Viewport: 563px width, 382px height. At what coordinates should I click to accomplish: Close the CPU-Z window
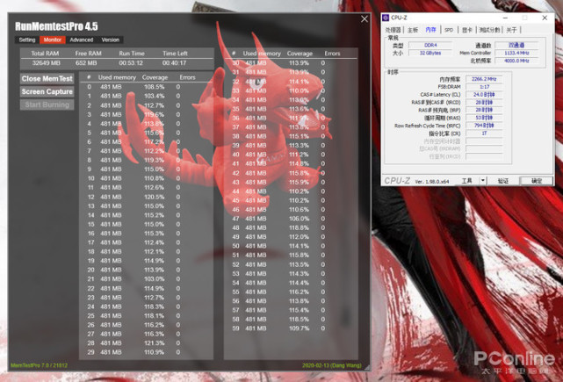tap(545, 18)
